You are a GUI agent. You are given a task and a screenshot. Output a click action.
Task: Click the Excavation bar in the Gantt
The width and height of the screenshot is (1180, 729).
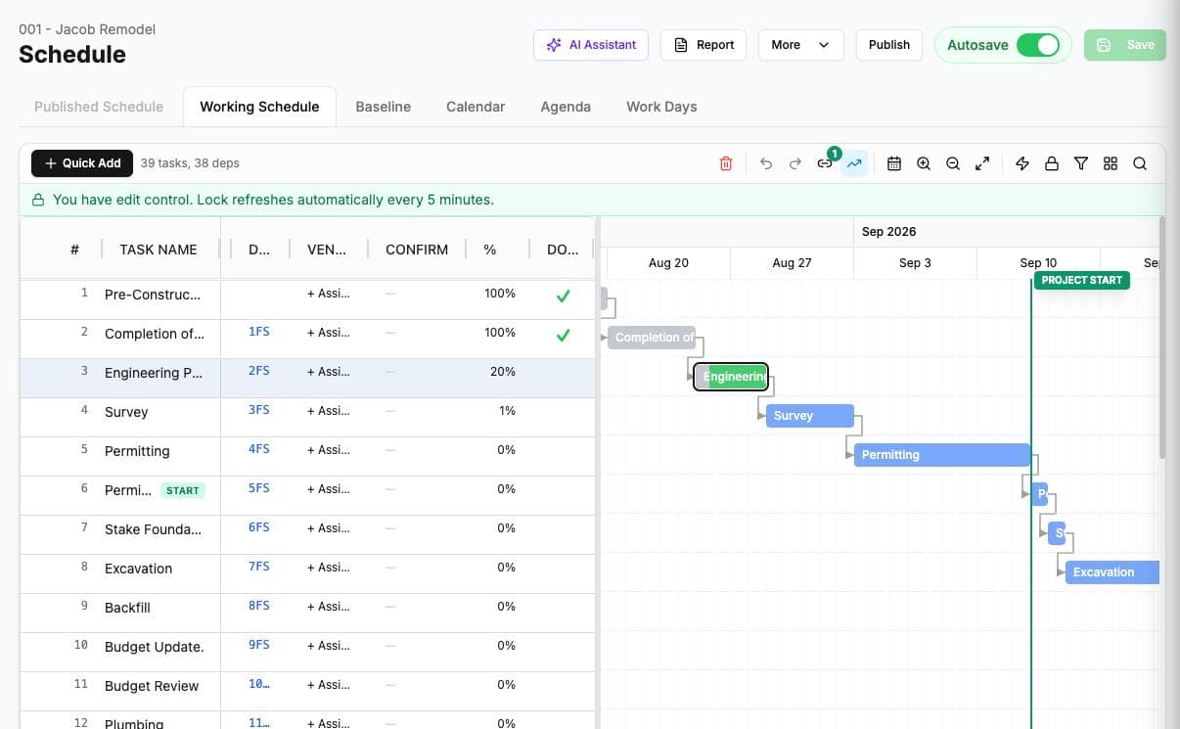[x=1112, y=572]
